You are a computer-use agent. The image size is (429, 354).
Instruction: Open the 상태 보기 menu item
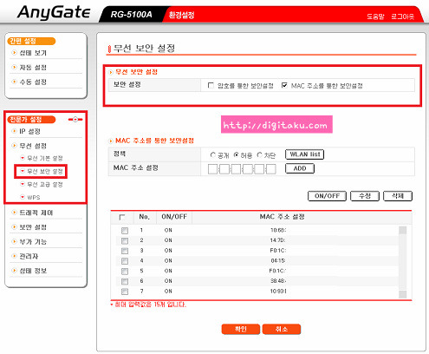click(33, 53)
